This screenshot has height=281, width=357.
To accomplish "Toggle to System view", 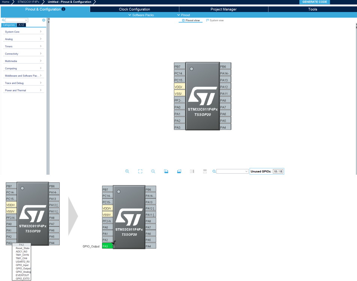I will (215, 20).
